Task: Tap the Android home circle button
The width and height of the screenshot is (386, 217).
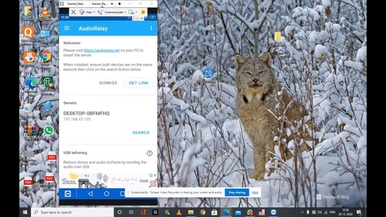Action: pyautogui.click(x=106, y=193)
